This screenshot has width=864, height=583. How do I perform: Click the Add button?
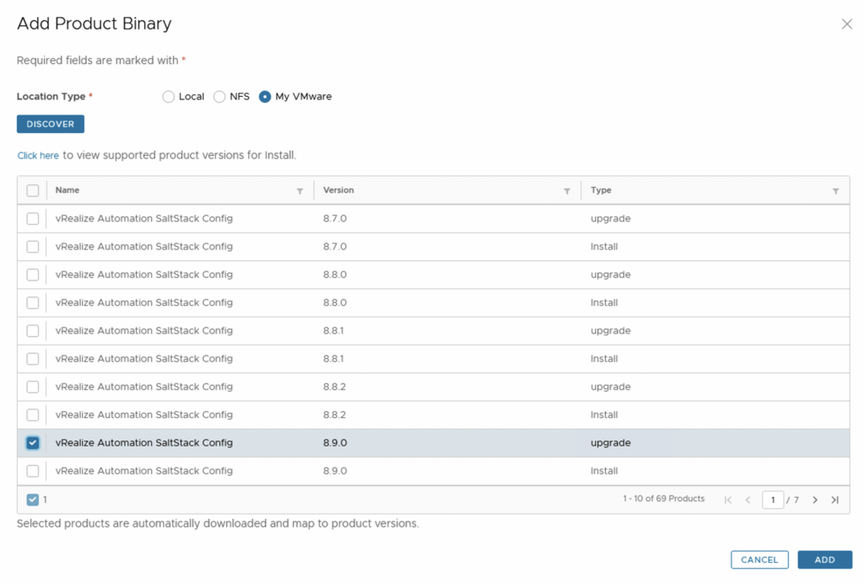(x=824, y=559)
